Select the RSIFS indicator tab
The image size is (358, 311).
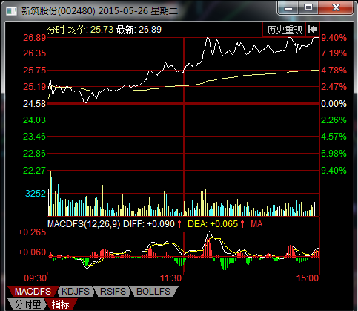(113, 292)
